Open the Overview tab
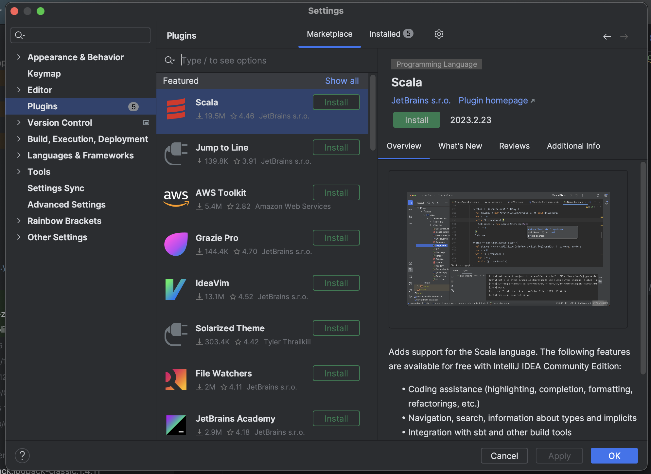Screen dimensions: 651x474 (x=404, y=146)
